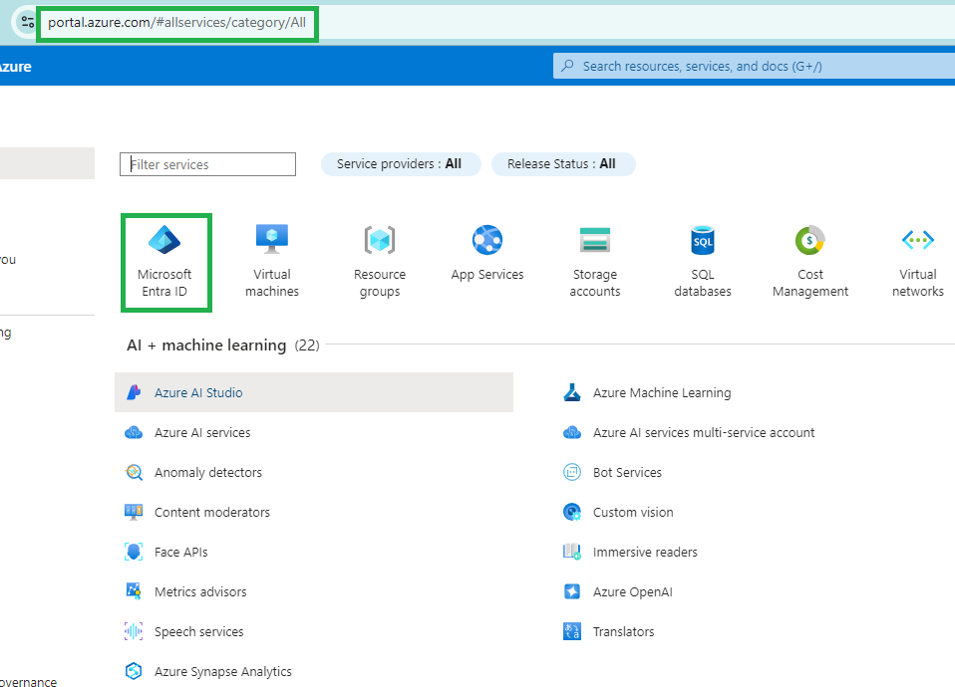This screenshot has width=955, height=687.
Task: Open the Custom vision link
Action: (633, 513)
